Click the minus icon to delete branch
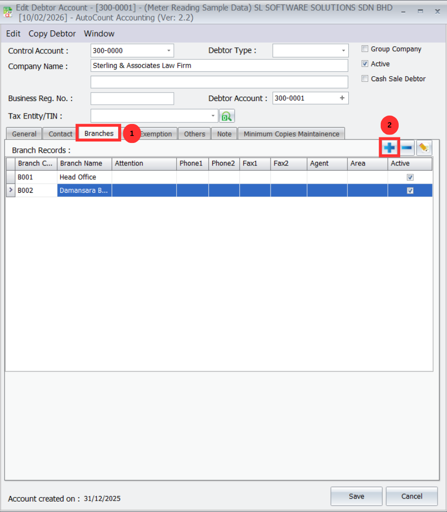 [x=407, y=148]
